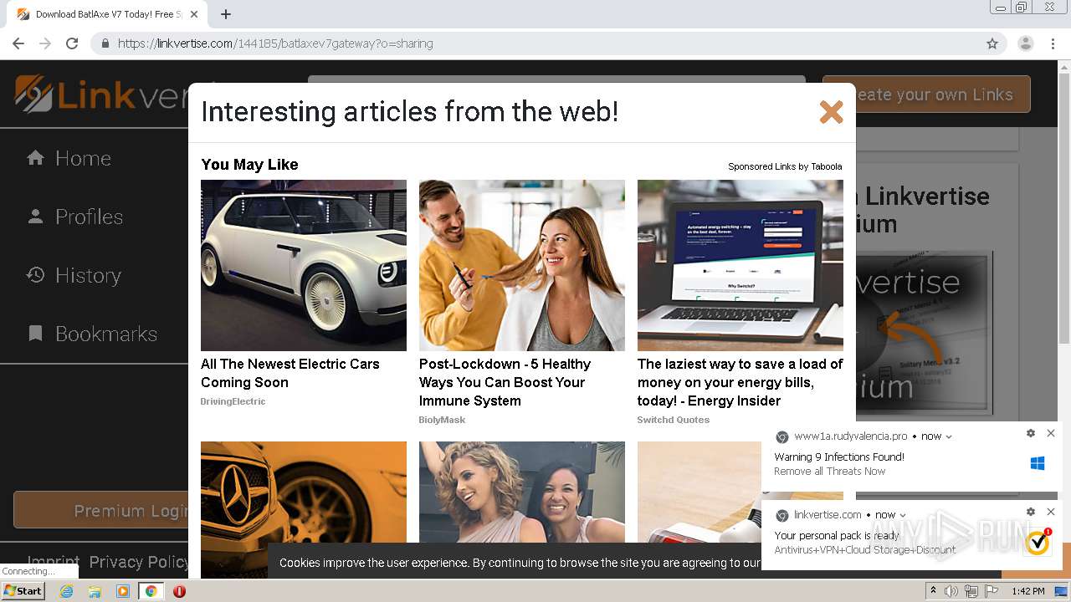Open settings gear on linkvertise.com notification
Screen dimensions: 1071x602
click(1031, 512)
